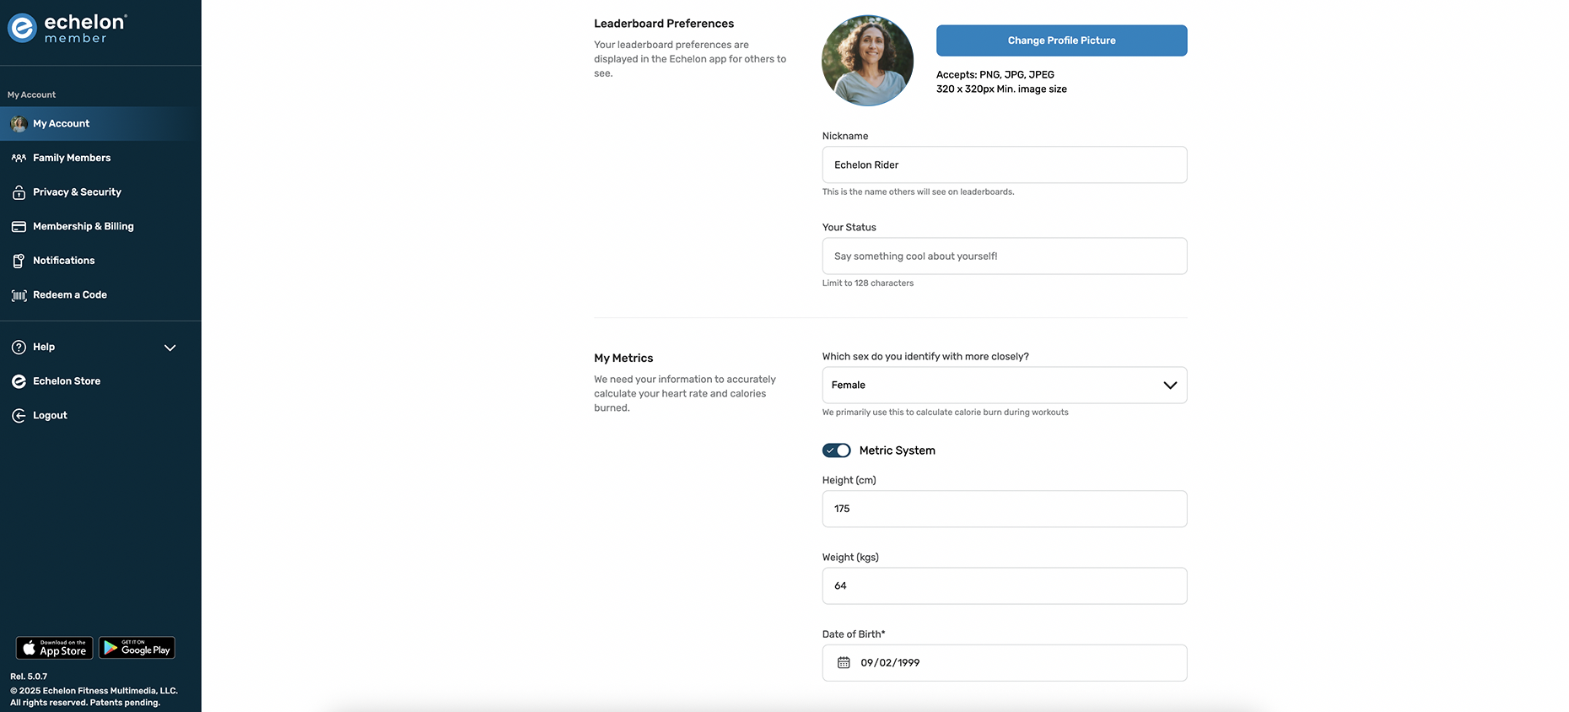Click the Date of Birth field
The height and width of the screenshot is (712, 1569).
pos(1005,663)
